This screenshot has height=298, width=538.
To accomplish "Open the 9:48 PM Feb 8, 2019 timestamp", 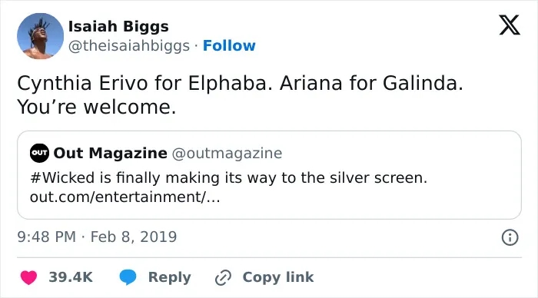I will pos(97,237).
